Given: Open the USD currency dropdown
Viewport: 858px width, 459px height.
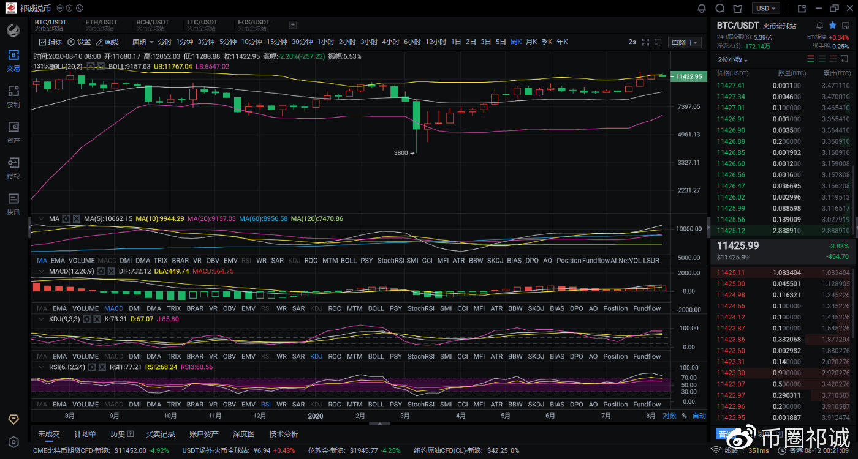Looking at the screenshot, I should (767, 9).
